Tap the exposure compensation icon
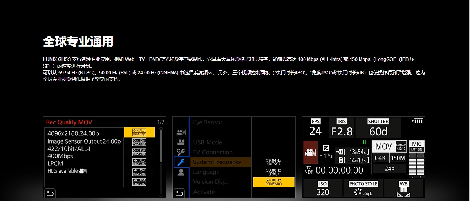 (x=326, y=149)
